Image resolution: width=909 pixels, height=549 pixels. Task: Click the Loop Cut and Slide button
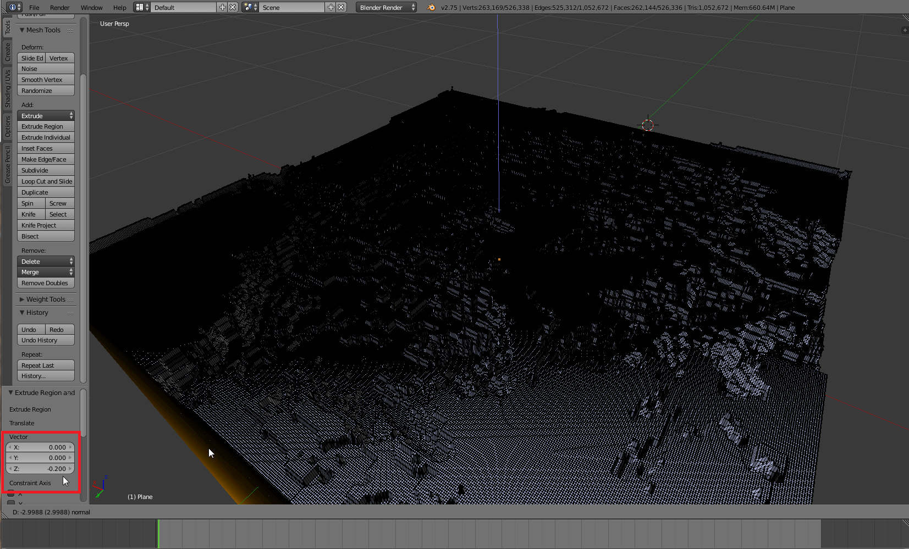click(46, 181)
